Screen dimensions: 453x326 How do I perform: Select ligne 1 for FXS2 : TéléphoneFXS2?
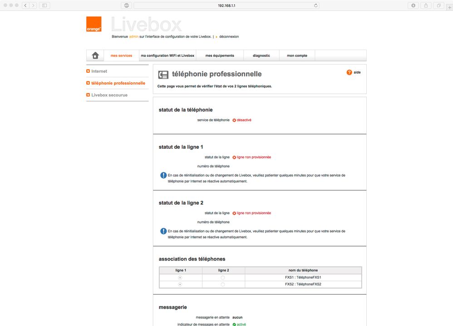(x=180, y=285)
